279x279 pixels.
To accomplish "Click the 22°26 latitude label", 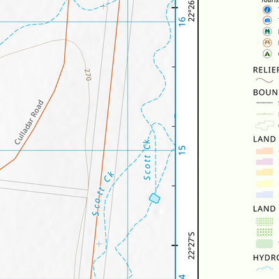I will click(192, 11).
